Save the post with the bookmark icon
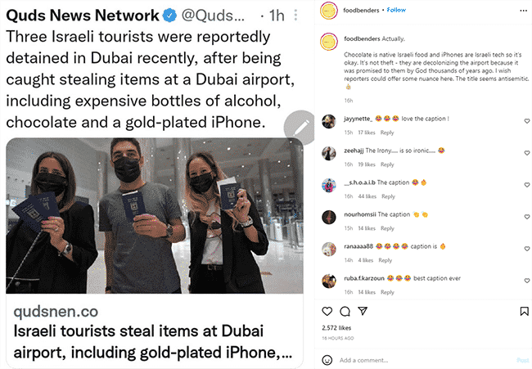Image resolution: width=532 pixels, height=369 pixels. pos(524,312)
